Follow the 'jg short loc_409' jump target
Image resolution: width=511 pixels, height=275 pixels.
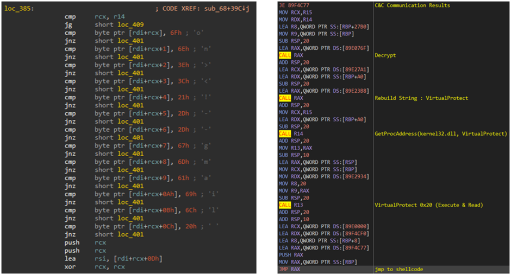pos(104,25)
